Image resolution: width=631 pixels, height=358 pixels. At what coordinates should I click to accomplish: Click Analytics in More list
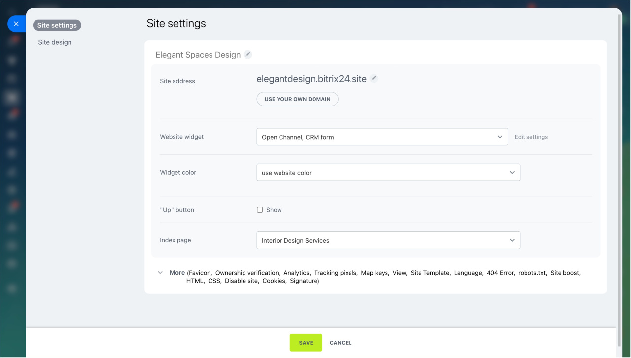coord(296,273)
